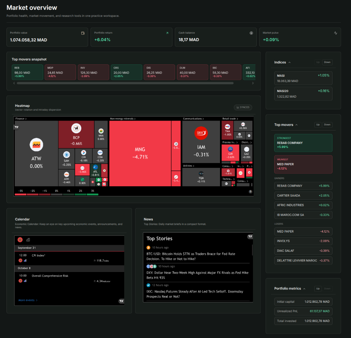Select the REB snapshot card

pyautogui.click(x=27, y=72)
